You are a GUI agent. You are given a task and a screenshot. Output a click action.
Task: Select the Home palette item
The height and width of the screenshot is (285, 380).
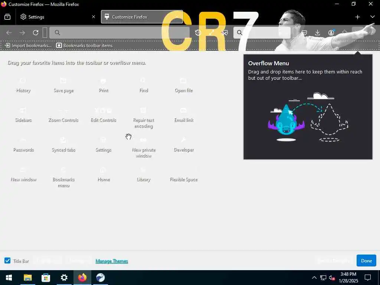pyautogui.click(x=104, y=175)
